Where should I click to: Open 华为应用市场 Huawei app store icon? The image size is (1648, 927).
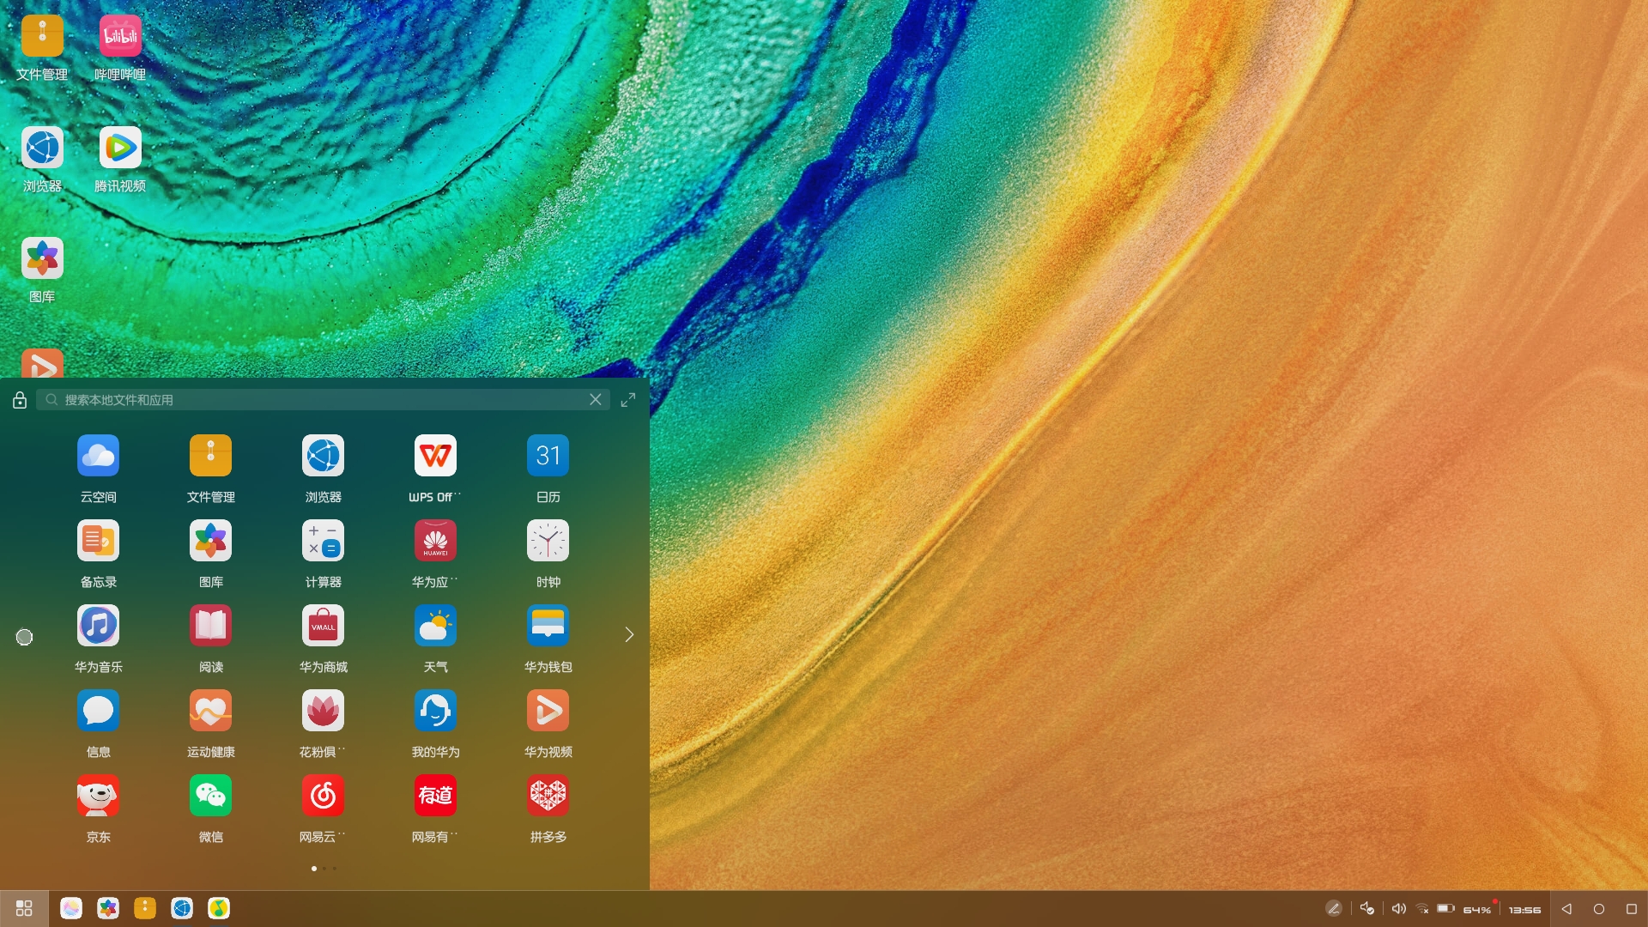pyautogui.click(x=435, y=541)
